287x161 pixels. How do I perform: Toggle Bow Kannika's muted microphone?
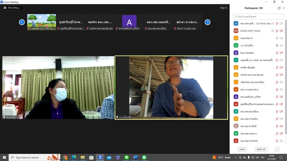[277, 53]
